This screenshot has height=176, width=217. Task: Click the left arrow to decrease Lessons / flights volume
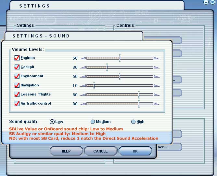[83, 95]
